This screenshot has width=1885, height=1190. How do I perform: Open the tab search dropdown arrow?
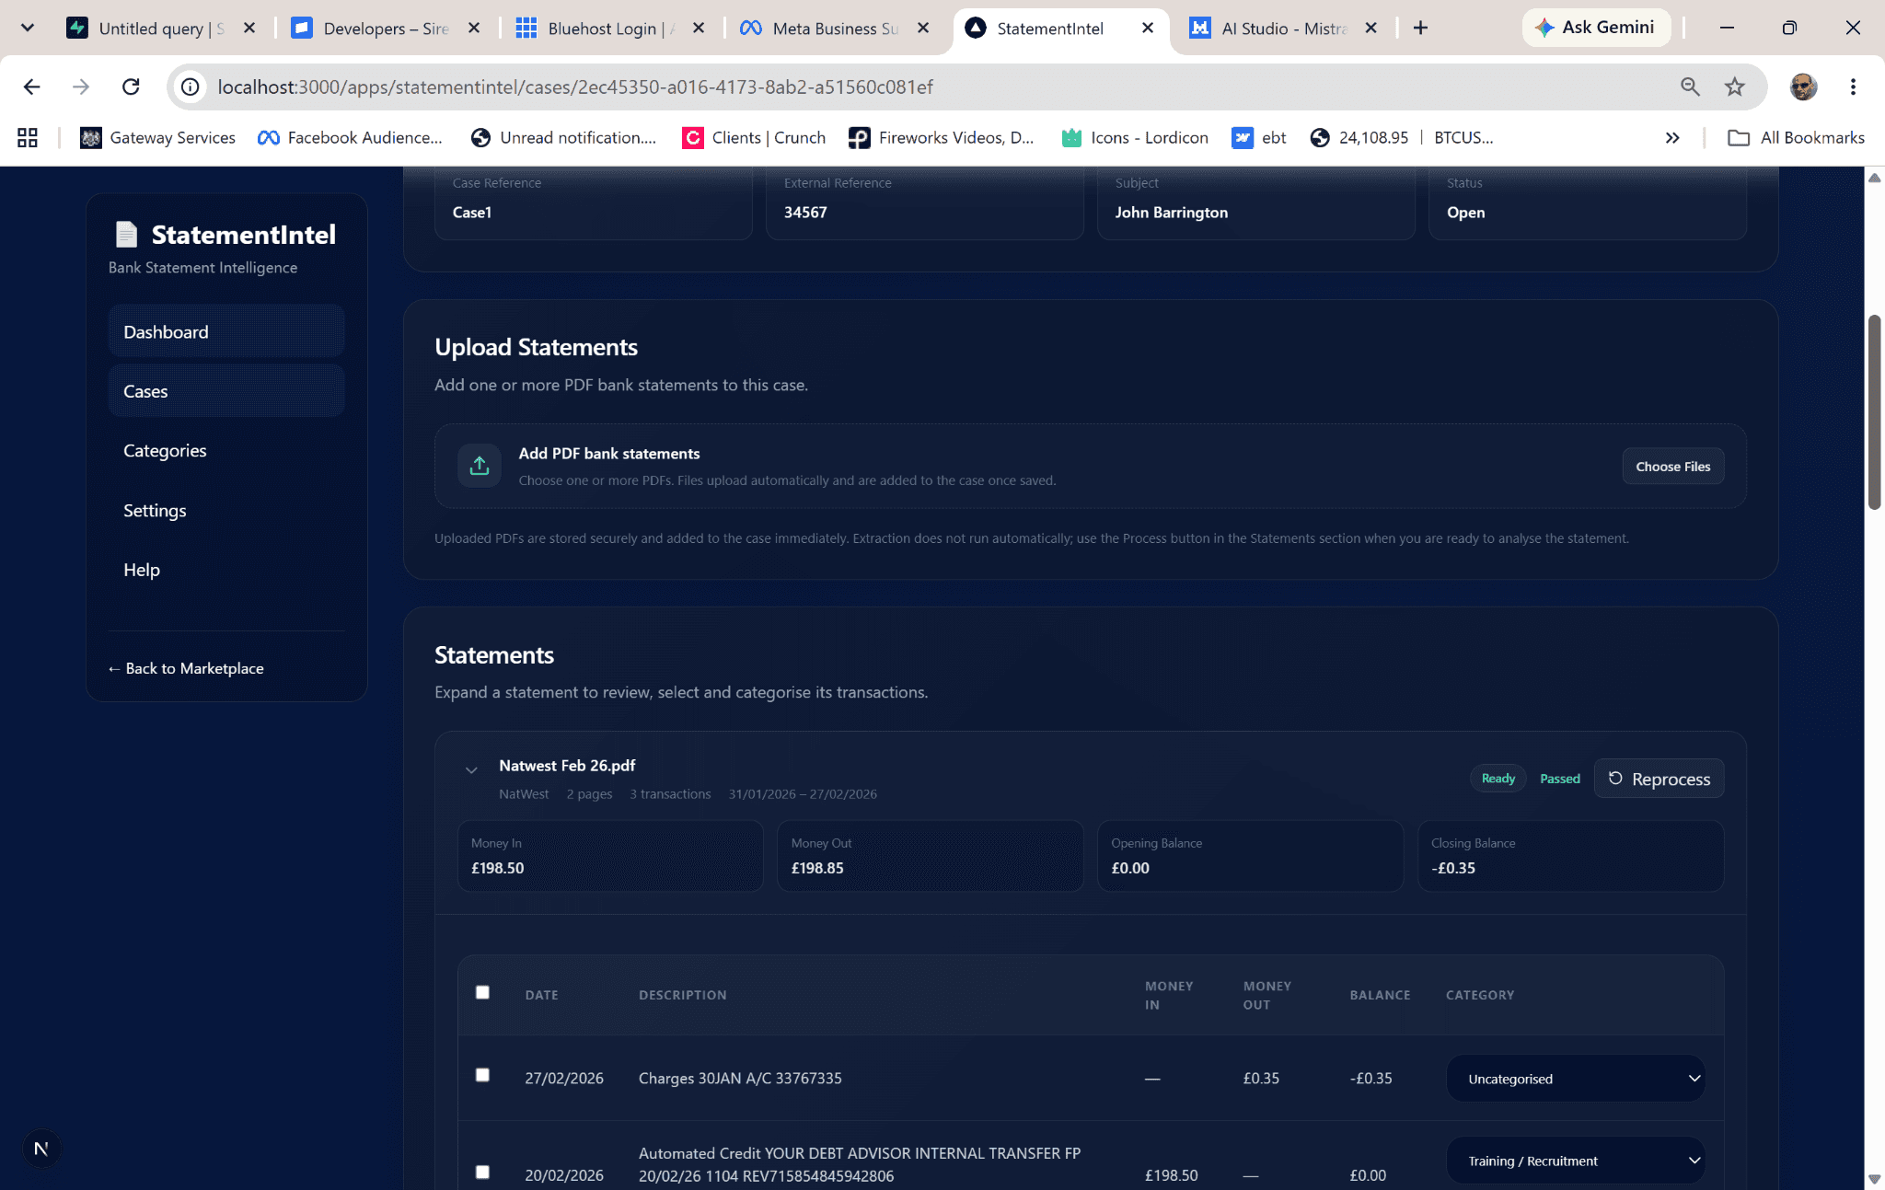28,28
